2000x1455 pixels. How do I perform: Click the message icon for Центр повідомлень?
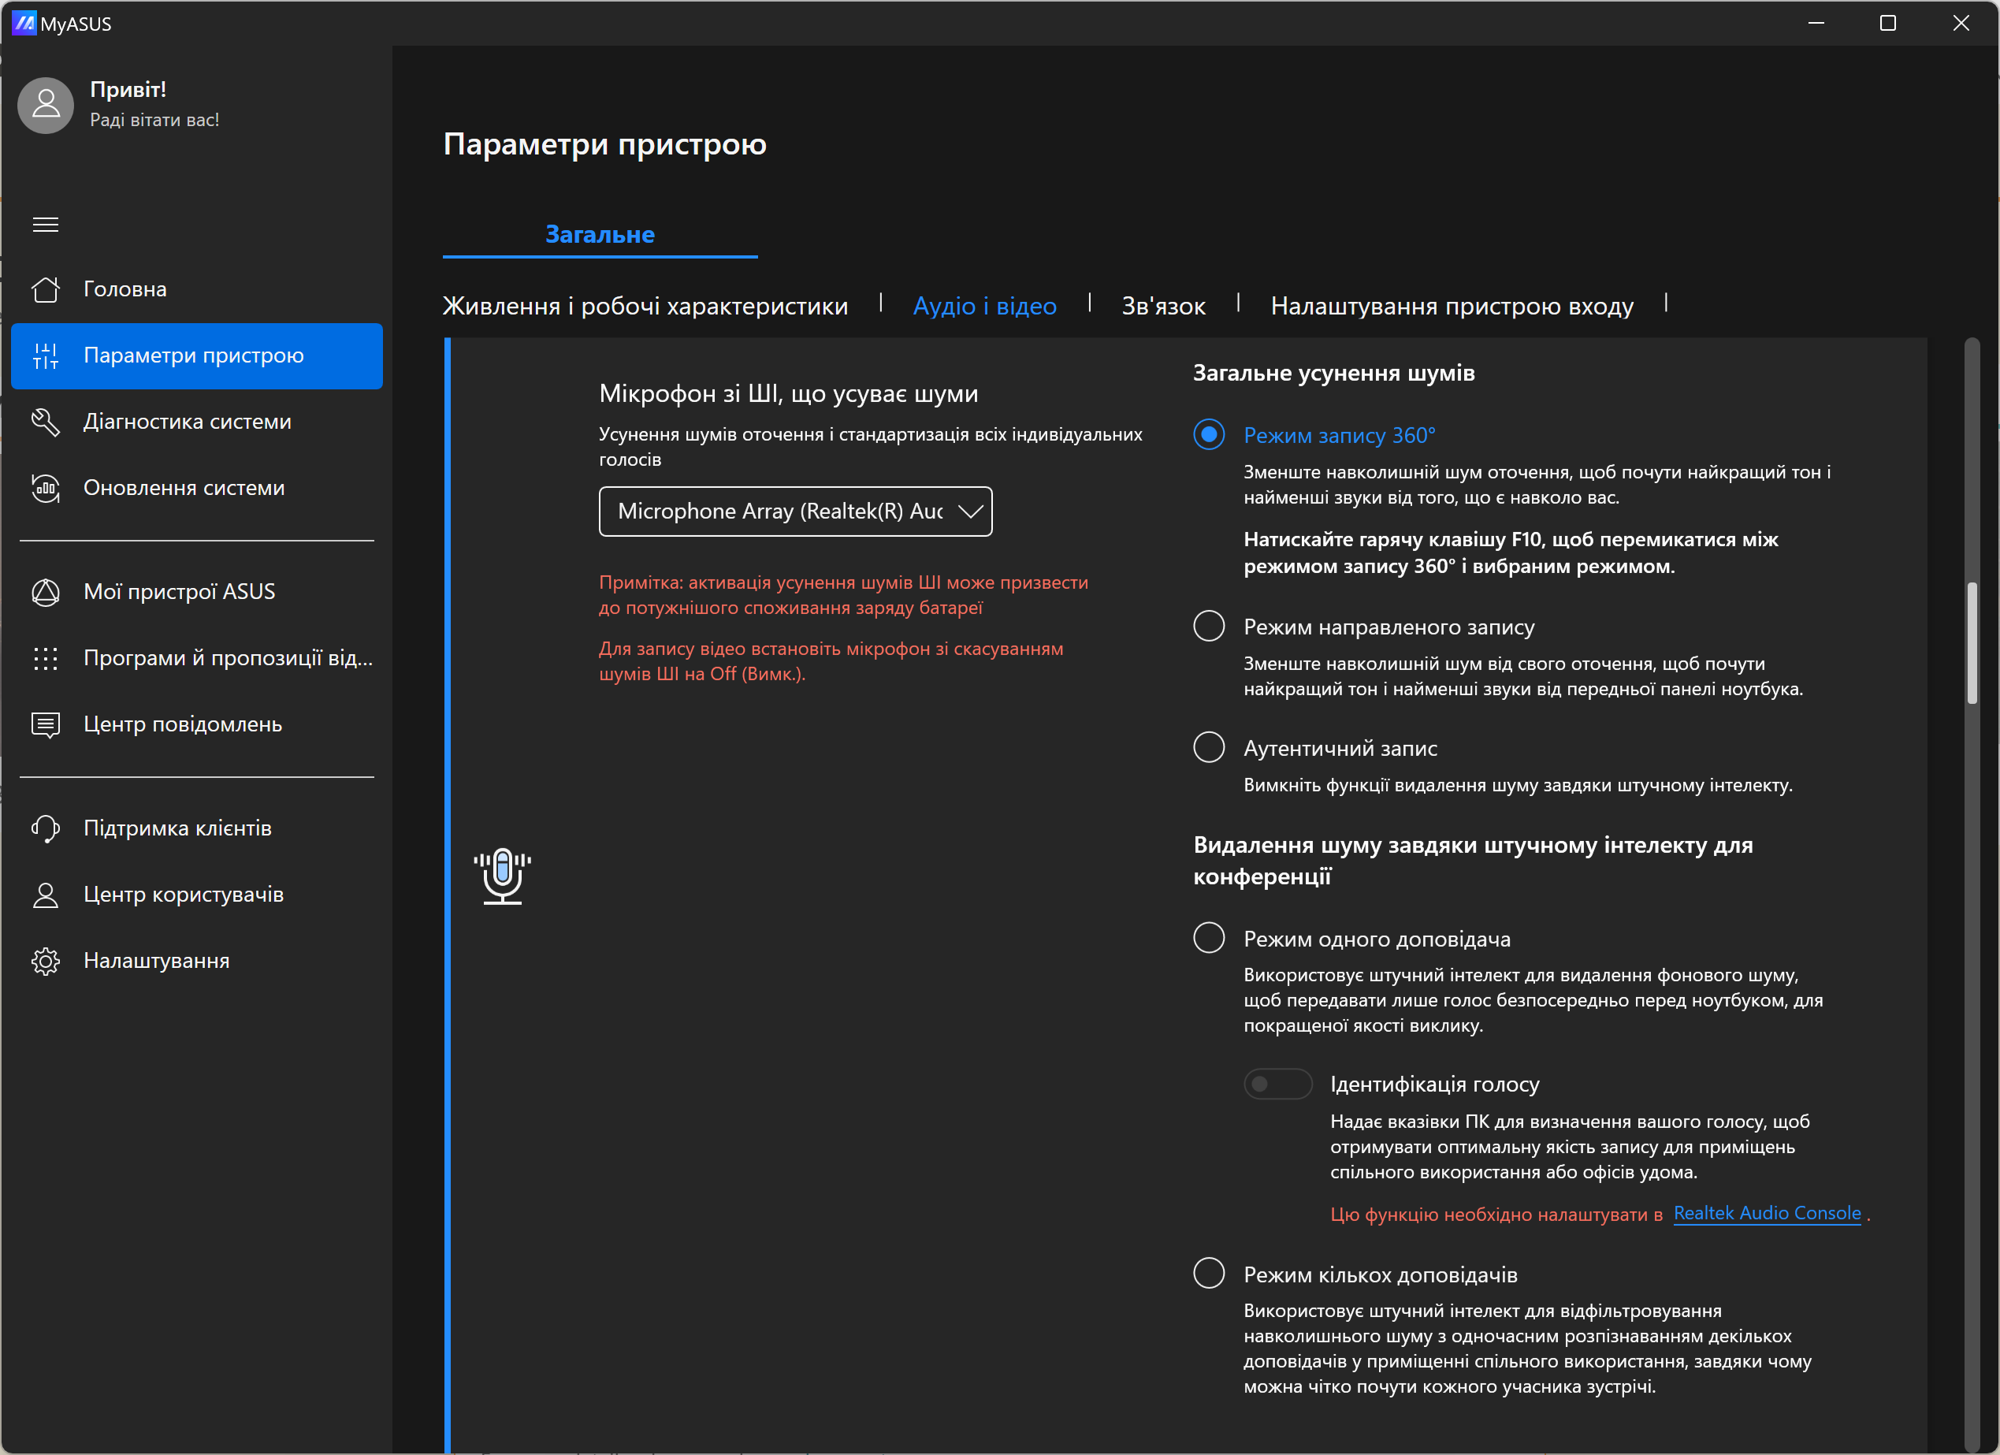[x=46, y=725]
